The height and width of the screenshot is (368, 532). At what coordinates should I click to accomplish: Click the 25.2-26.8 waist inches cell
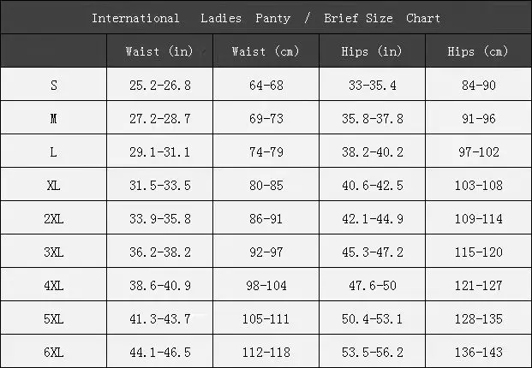pyautogui.click(x=159, y=86)
